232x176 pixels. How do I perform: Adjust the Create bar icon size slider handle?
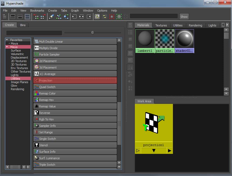pos(93,33)
